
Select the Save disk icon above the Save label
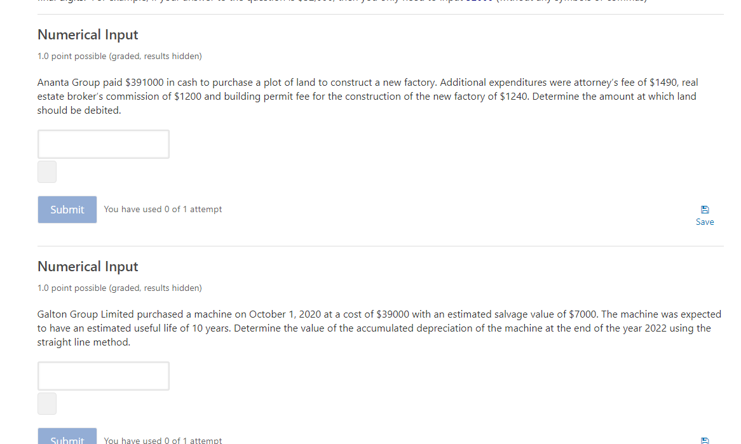coord(705,208)
